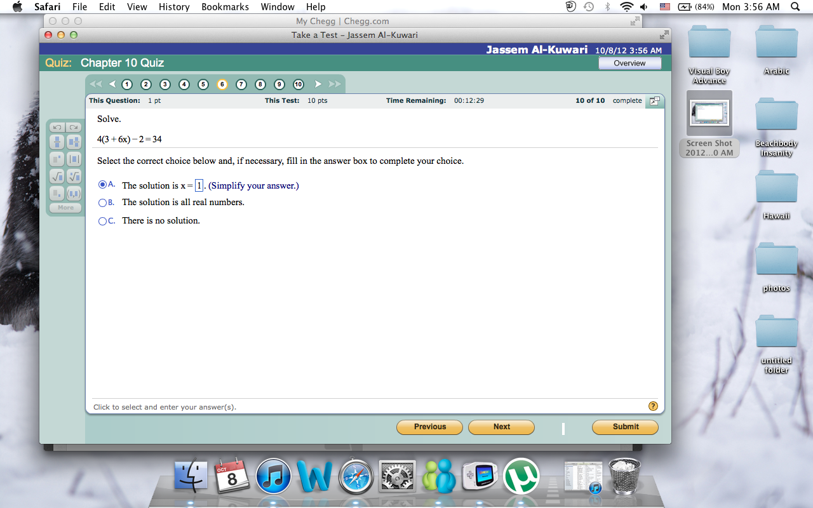Open the battery status menu
813x508 pixels.
(x=685, y=7)
